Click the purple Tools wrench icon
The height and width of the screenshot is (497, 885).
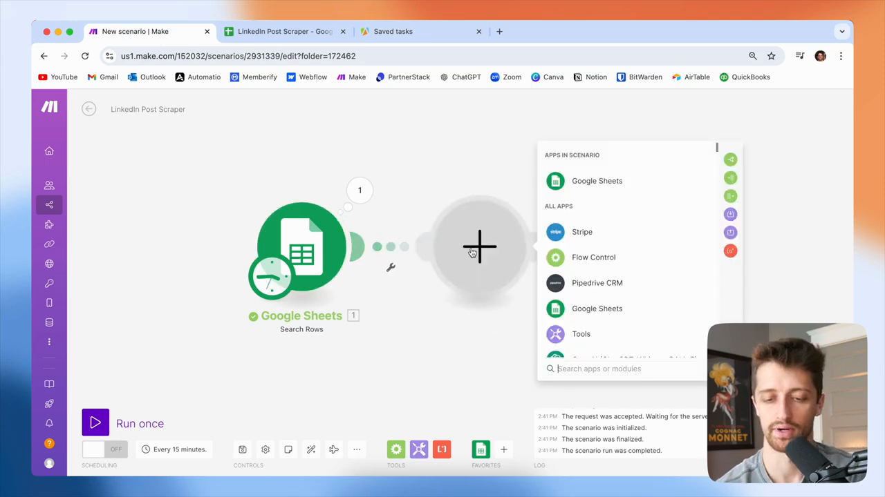coord(419,449)
